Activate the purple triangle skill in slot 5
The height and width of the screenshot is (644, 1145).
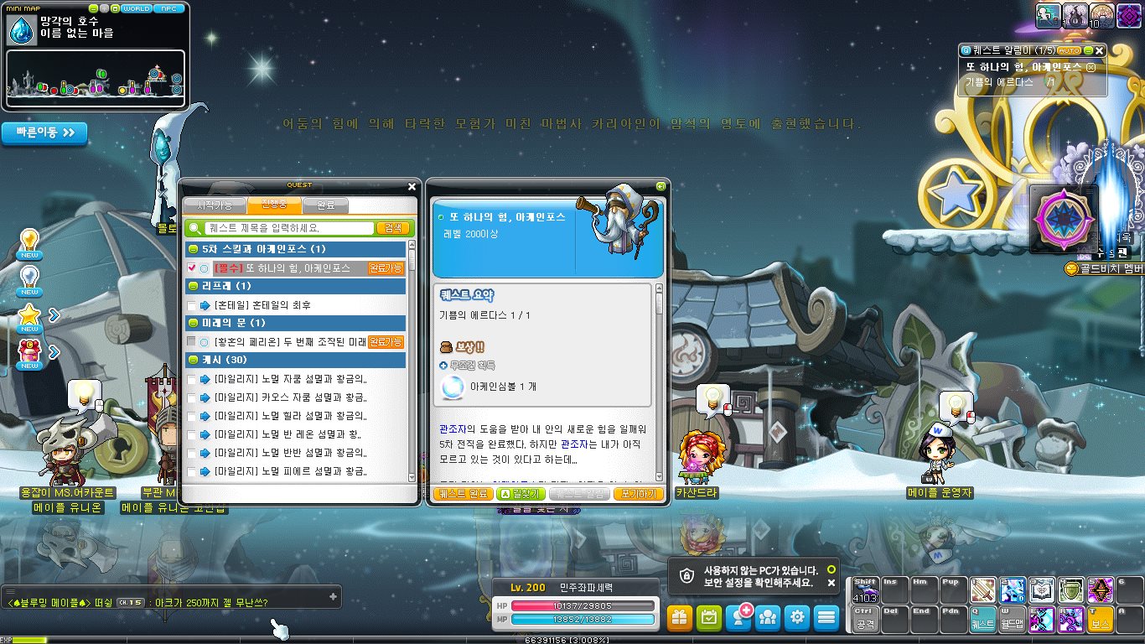[x=1100, y=590]
